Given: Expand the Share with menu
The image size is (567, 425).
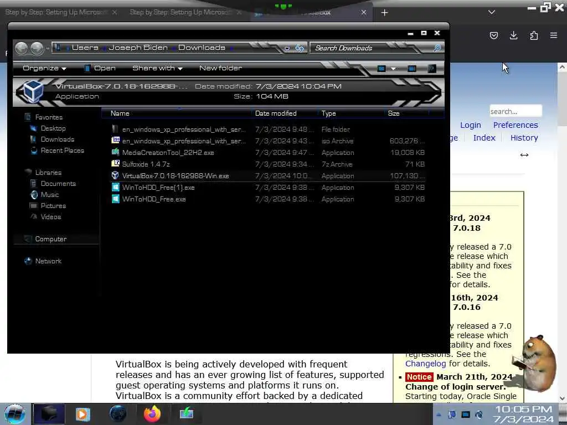Looking at the screenshot, I should (157, 68).
